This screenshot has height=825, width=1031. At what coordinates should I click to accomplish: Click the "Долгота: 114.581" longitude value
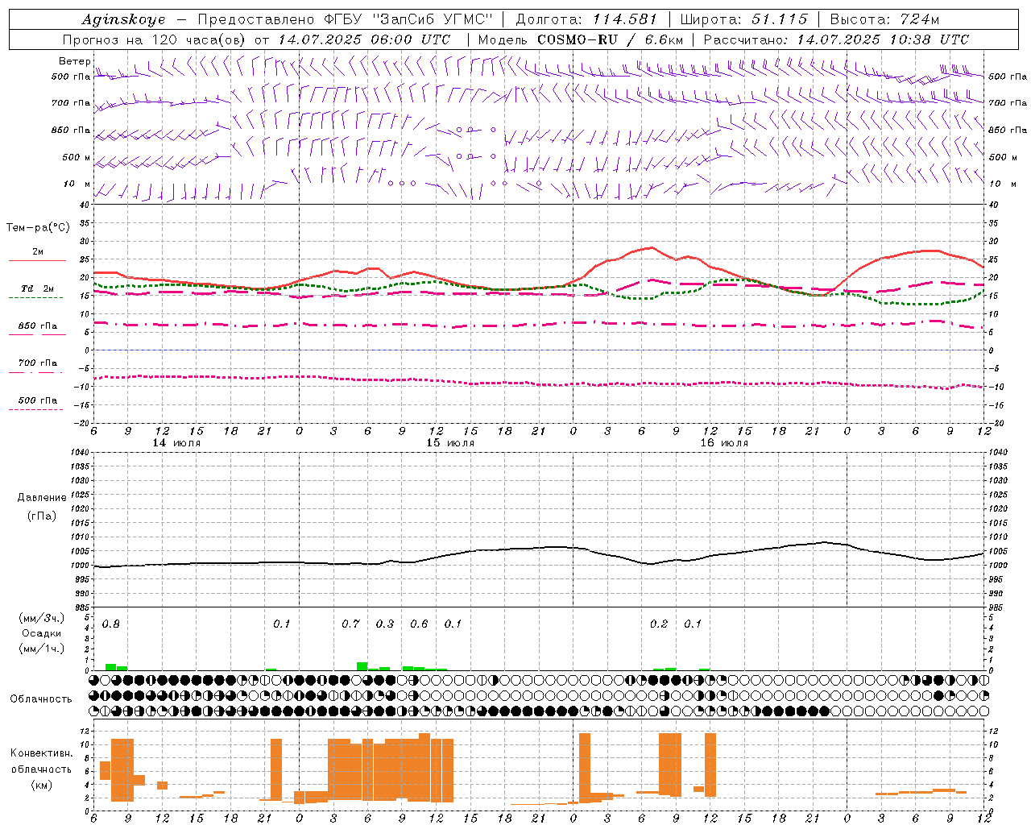coord(586,19)
